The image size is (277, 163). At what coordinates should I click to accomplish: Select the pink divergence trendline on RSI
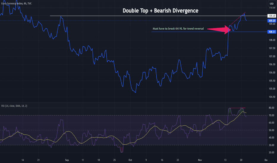point(237,108)
